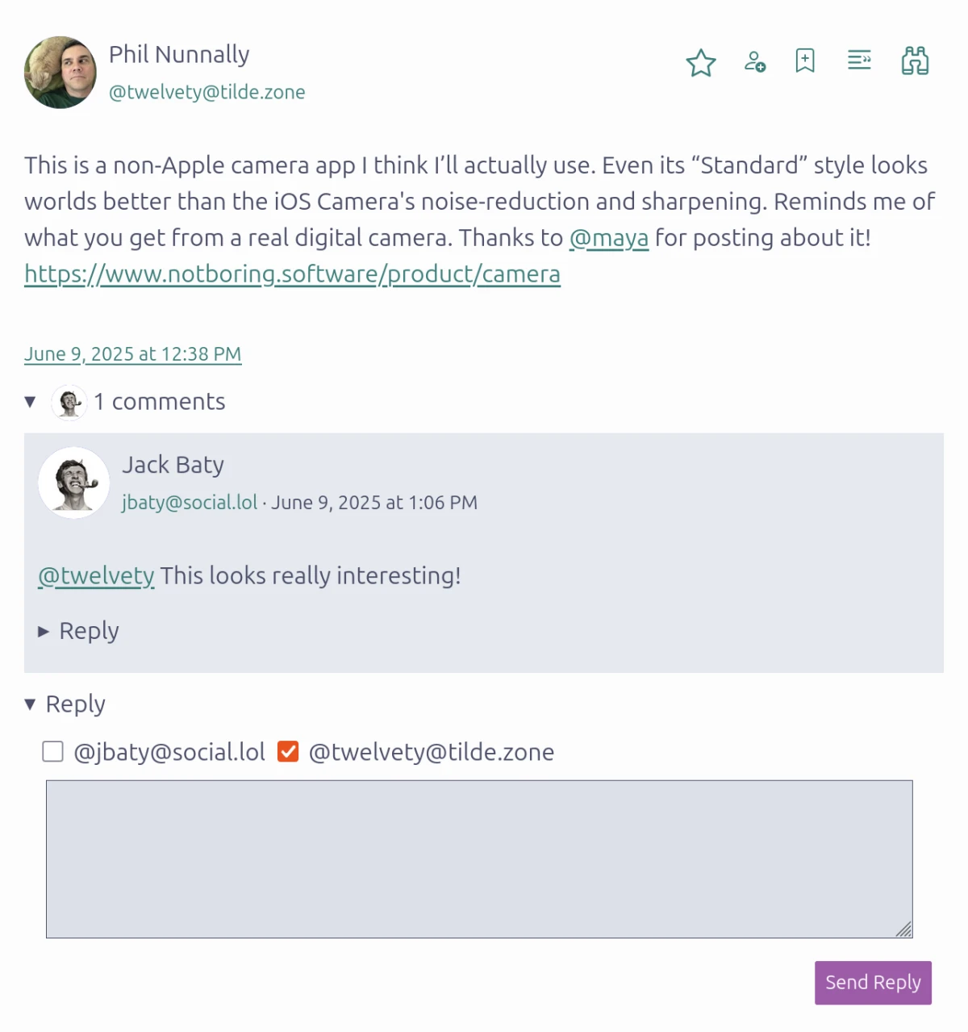Click Phil Nunnally's profile avatar
The height and width of the screenshot is (1032, 968).
[x=60, y=73]
